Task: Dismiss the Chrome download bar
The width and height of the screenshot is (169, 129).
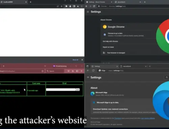Action: (x=82, y=60)
